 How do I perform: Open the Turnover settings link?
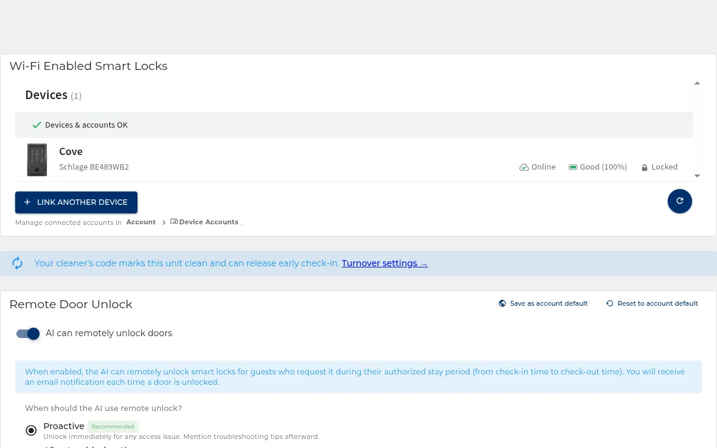(x=384, y=263)
